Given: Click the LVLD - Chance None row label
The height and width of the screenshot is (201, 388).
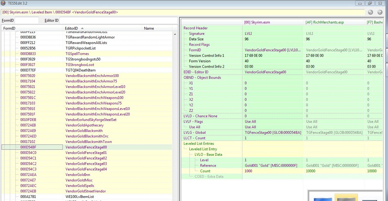Looking at the screenshot, I should click(200, 116).
